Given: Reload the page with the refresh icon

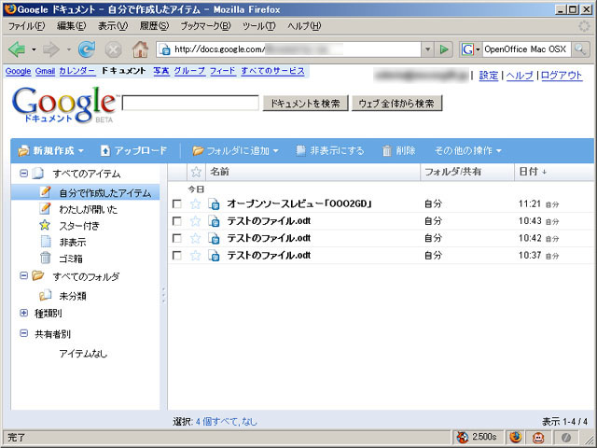Looking at the screenshot, I should click(87, 49).
